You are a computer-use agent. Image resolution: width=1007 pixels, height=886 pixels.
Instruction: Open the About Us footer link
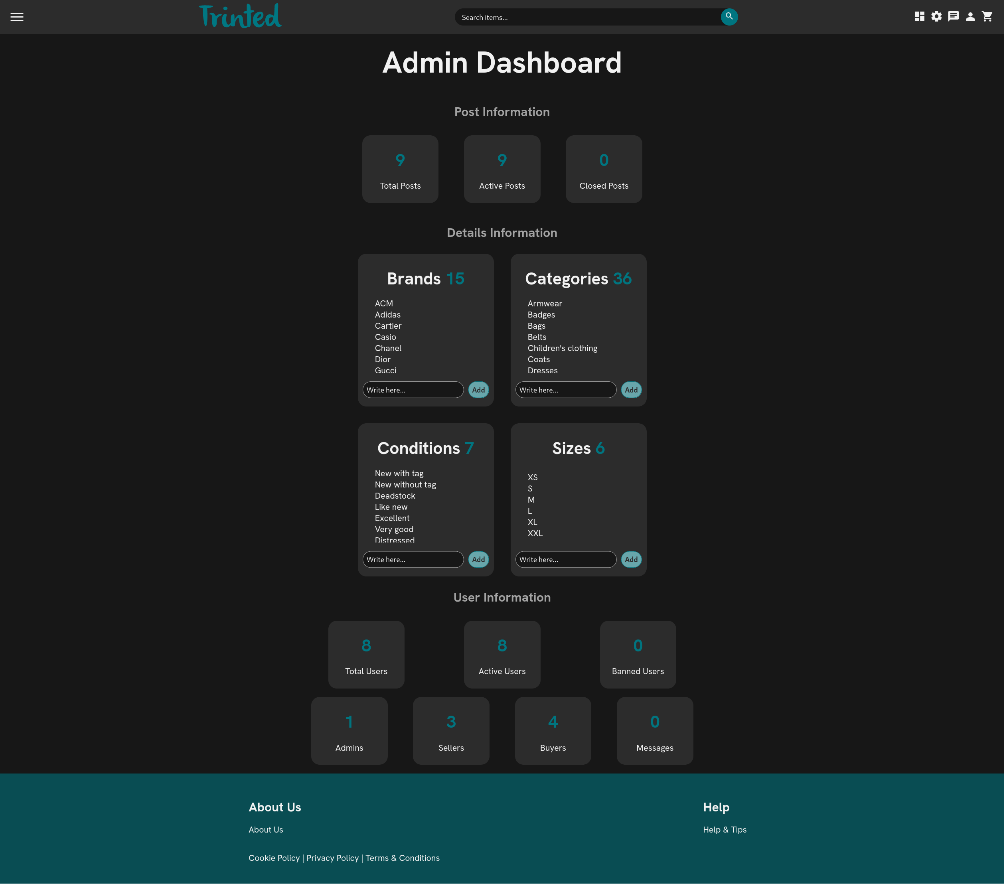point(266,829)
